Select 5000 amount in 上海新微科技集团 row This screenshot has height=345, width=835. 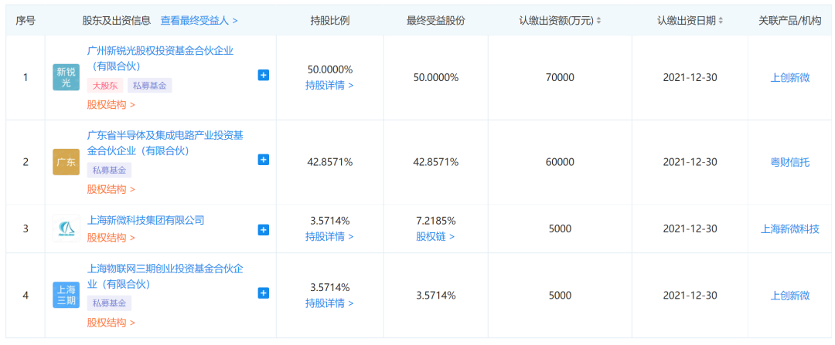(560, 229)
